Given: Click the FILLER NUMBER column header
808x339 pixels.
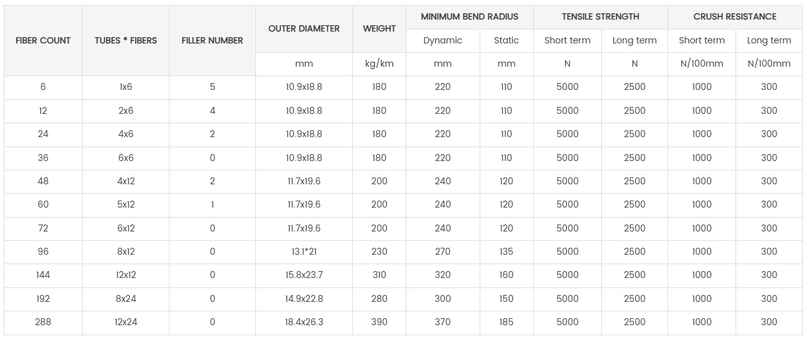Looking at the screenshot, I should (x=212, y=40).
